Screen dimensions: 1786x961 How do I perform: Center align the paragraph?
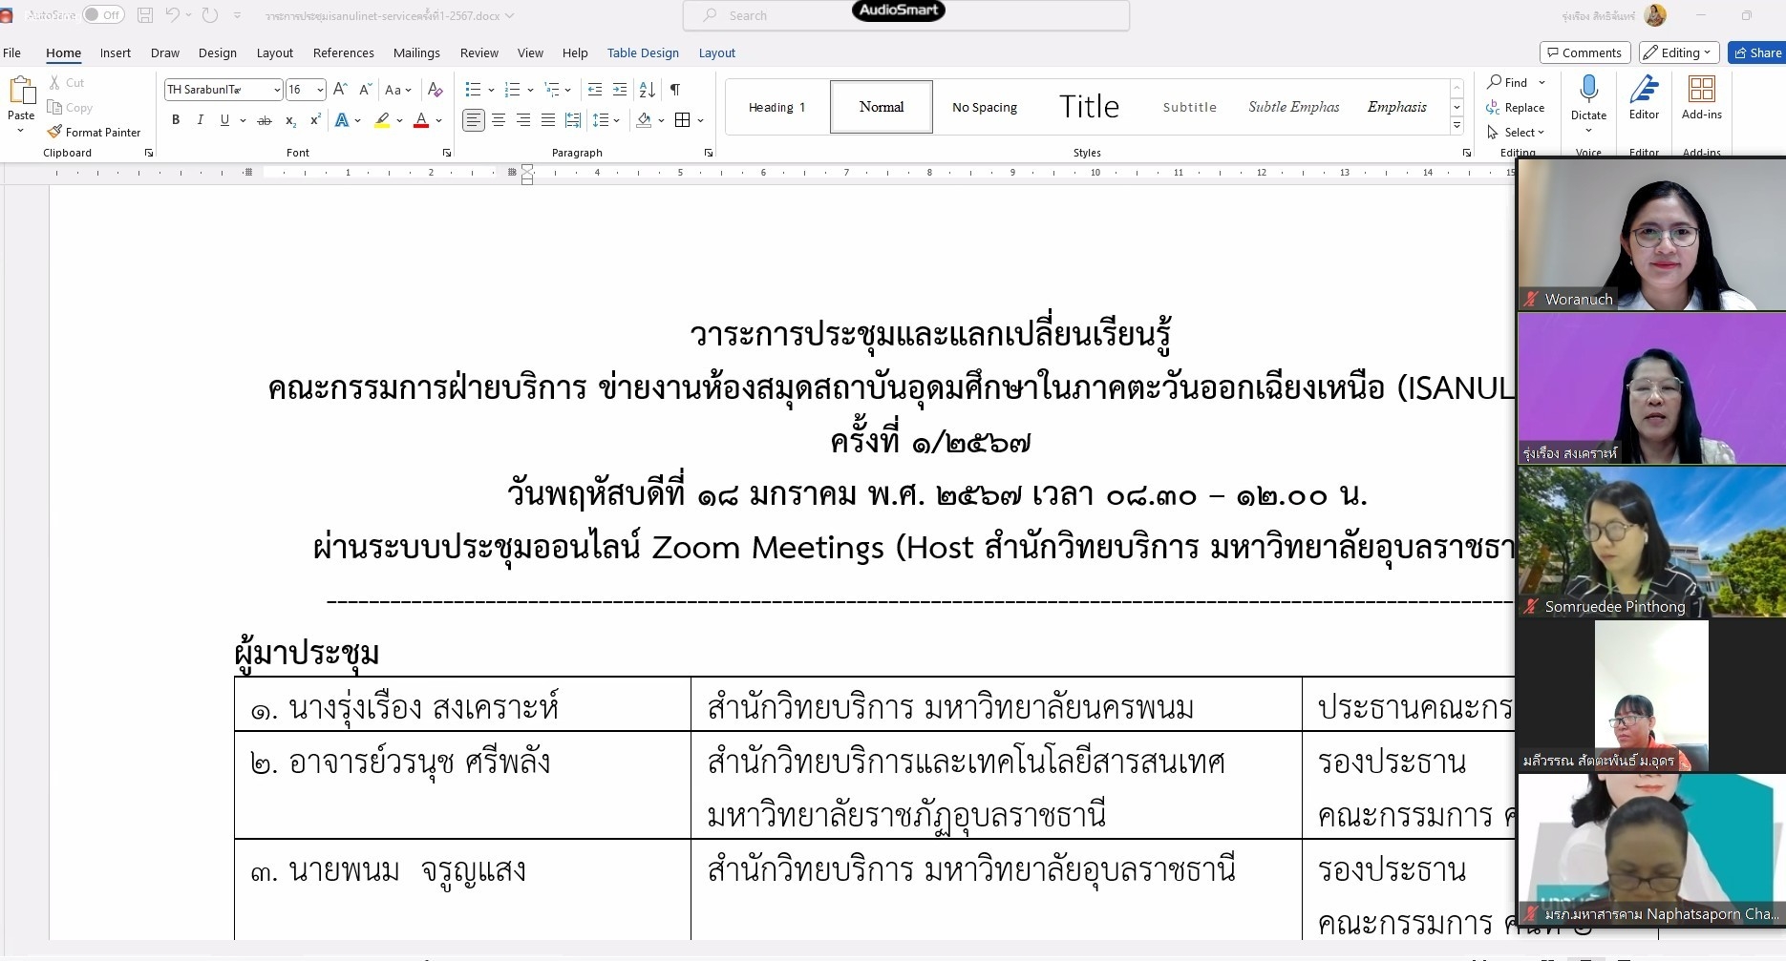pyautogui.click(x=499, y=120)
